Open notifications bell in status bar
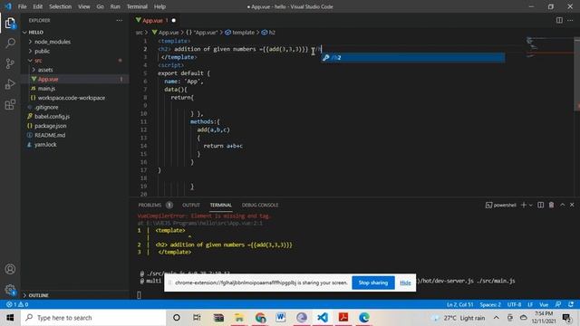Viewport: 580px width, 326px height. coord(571,304)
